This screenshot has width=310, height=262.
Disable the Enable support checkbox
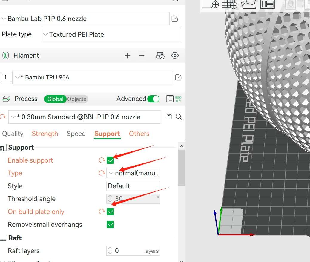pyautogui.click(x=111, y=160)
